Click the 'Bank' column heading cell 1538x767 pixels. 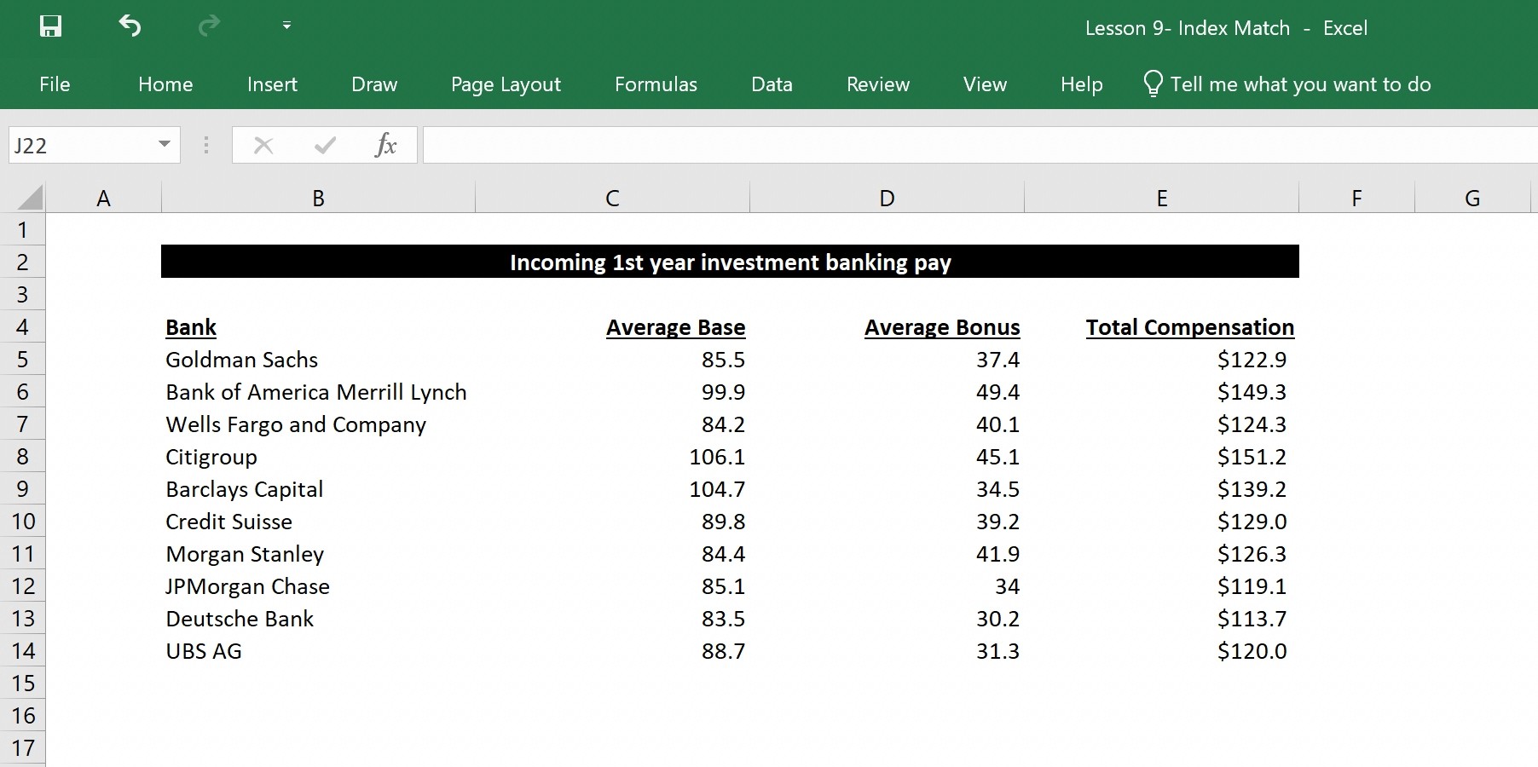point(318,327)
